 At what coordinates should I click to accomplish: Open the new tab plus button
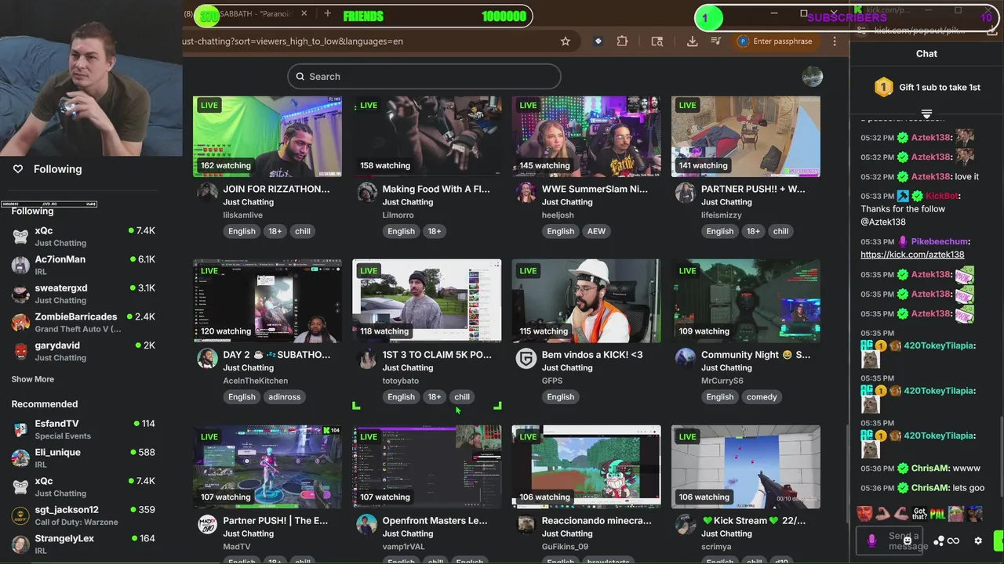[x=327, y=13]
